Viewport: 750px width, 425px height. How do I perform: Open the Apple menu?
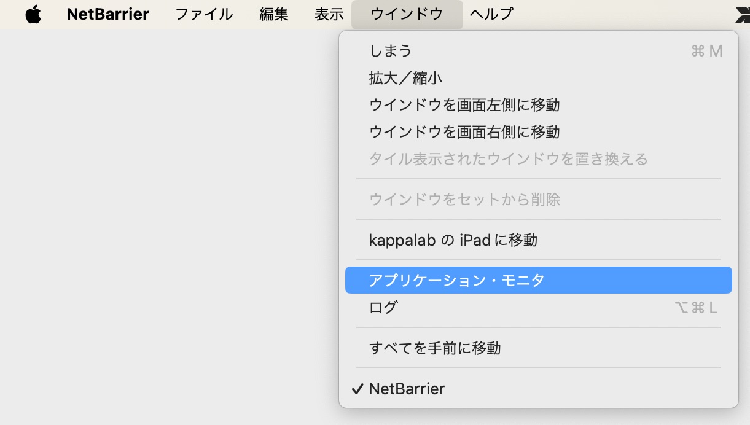coord(33,14)
